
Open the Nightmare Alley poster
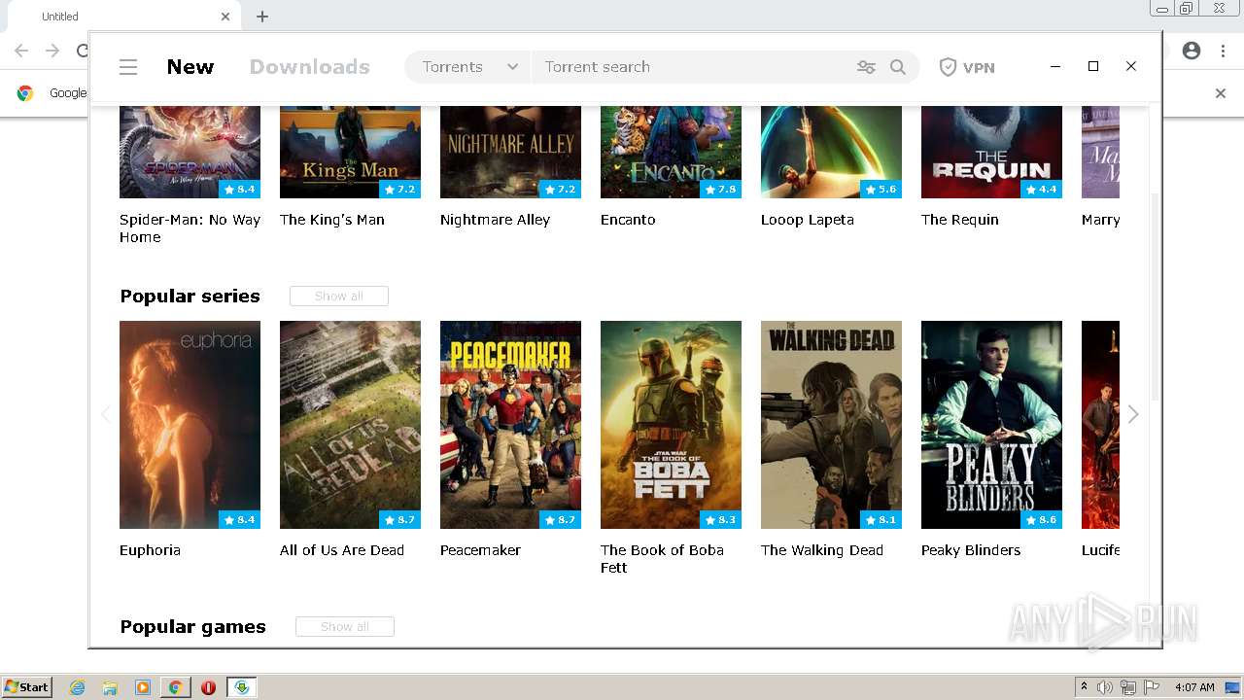510,152
